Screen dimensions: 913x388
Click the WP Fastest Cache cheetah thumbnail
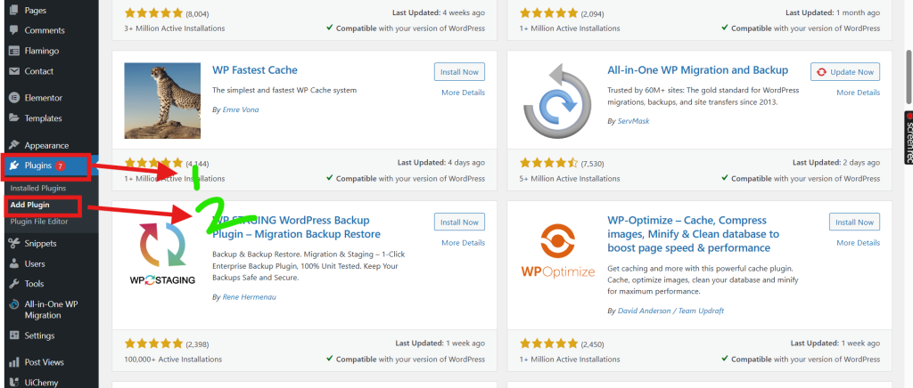pyautogui.click(x=162, y=101)
